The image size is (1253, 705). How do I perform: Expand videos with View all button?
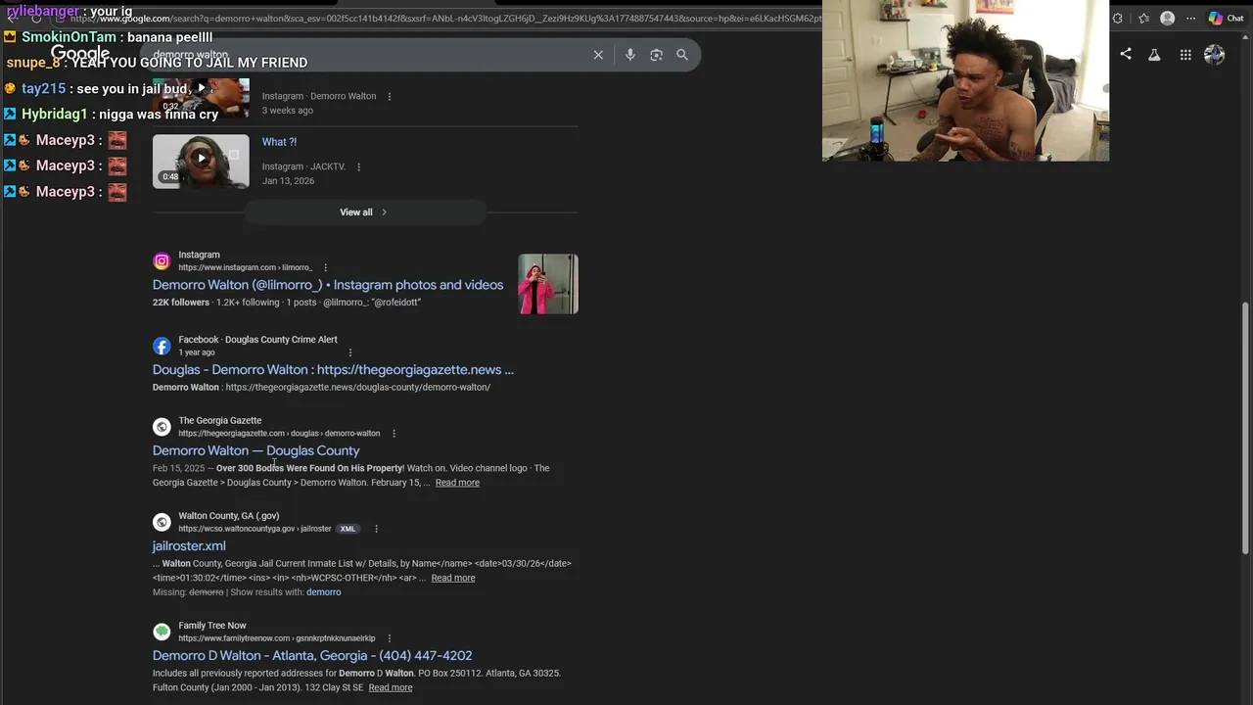364,211
